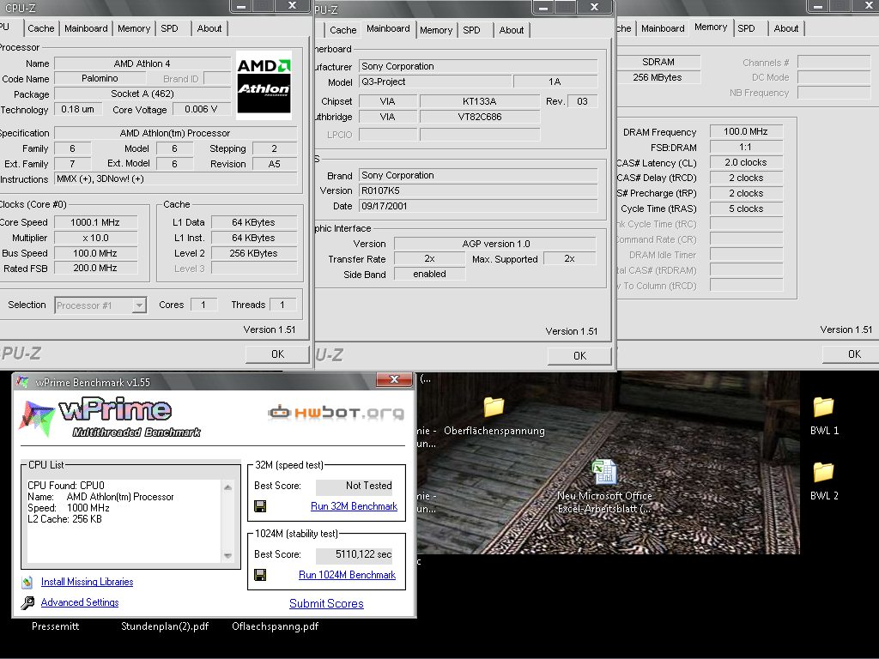Select About tab in right CPU-Z window

point(786,28)
